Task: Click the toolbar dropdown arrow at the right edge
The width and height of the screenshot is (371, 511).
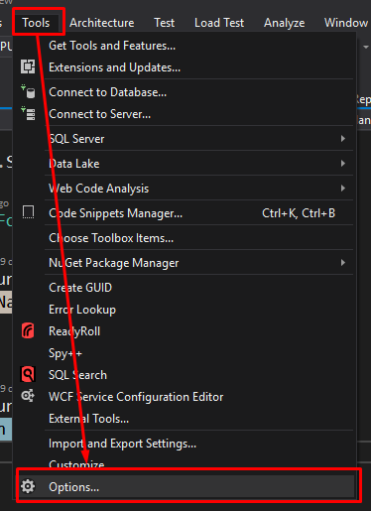Action: tap(366, 47)
